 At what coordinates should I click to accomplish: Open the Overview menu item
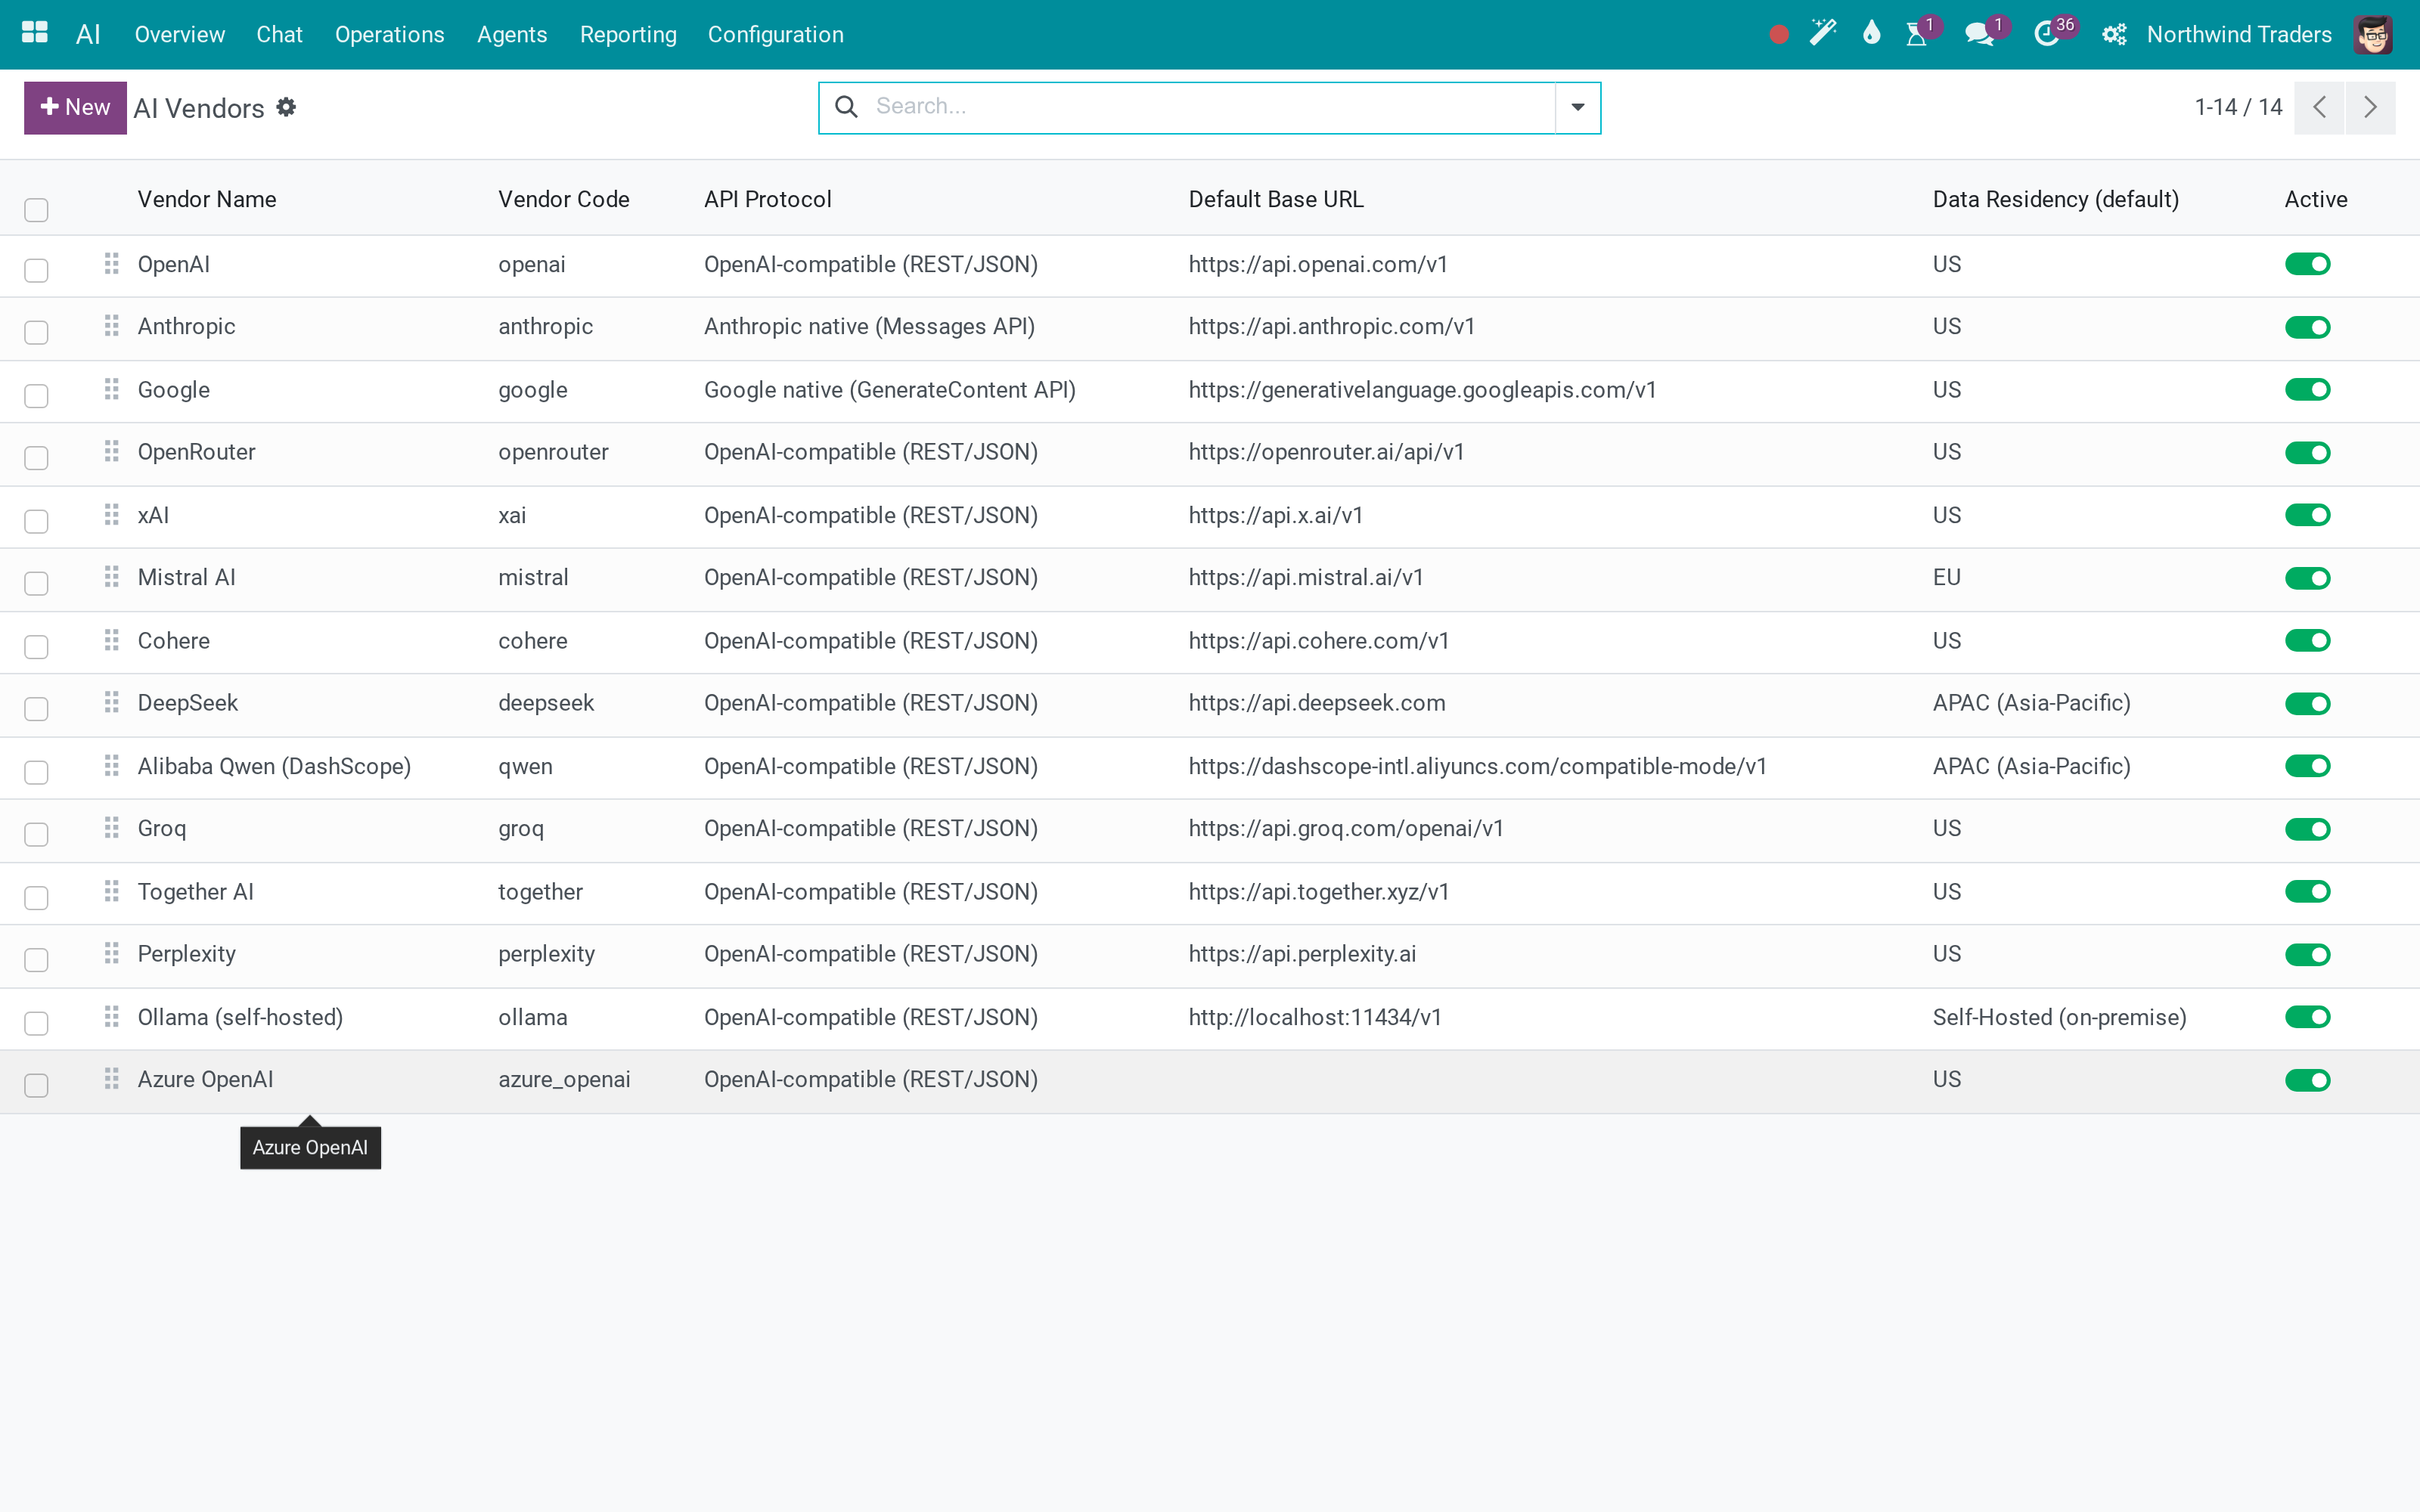(x=180, y=35)
